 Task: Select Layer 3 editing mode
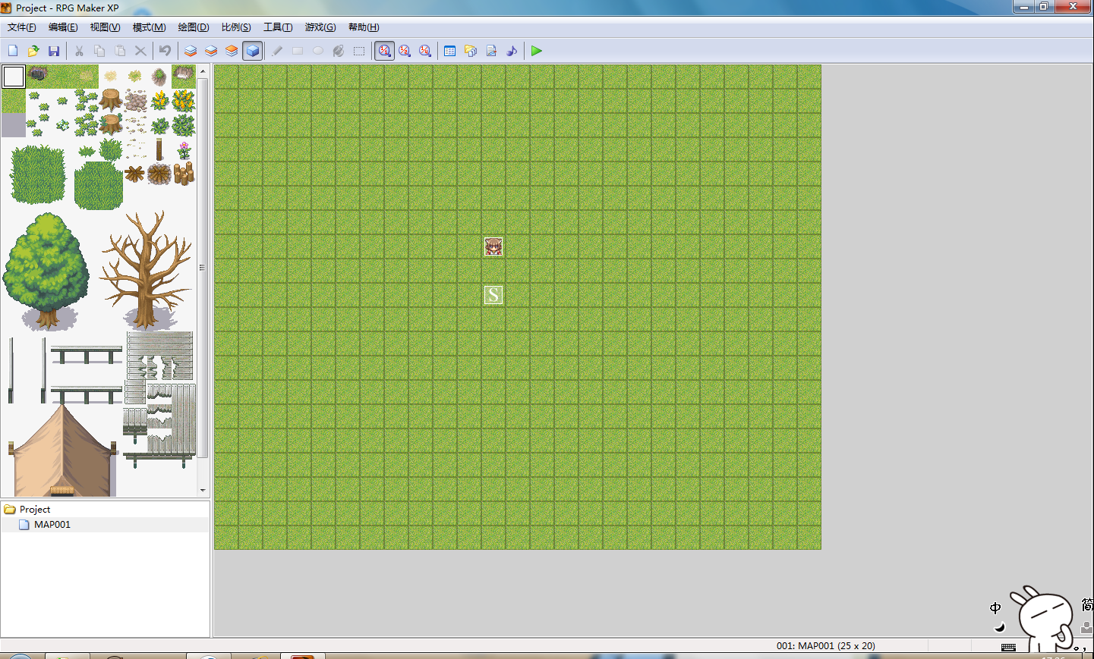[232, 51]
